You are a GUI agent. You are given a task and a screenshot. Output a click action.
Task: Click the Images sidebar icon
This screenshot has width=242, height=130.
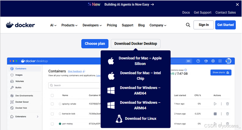point(12,75)
